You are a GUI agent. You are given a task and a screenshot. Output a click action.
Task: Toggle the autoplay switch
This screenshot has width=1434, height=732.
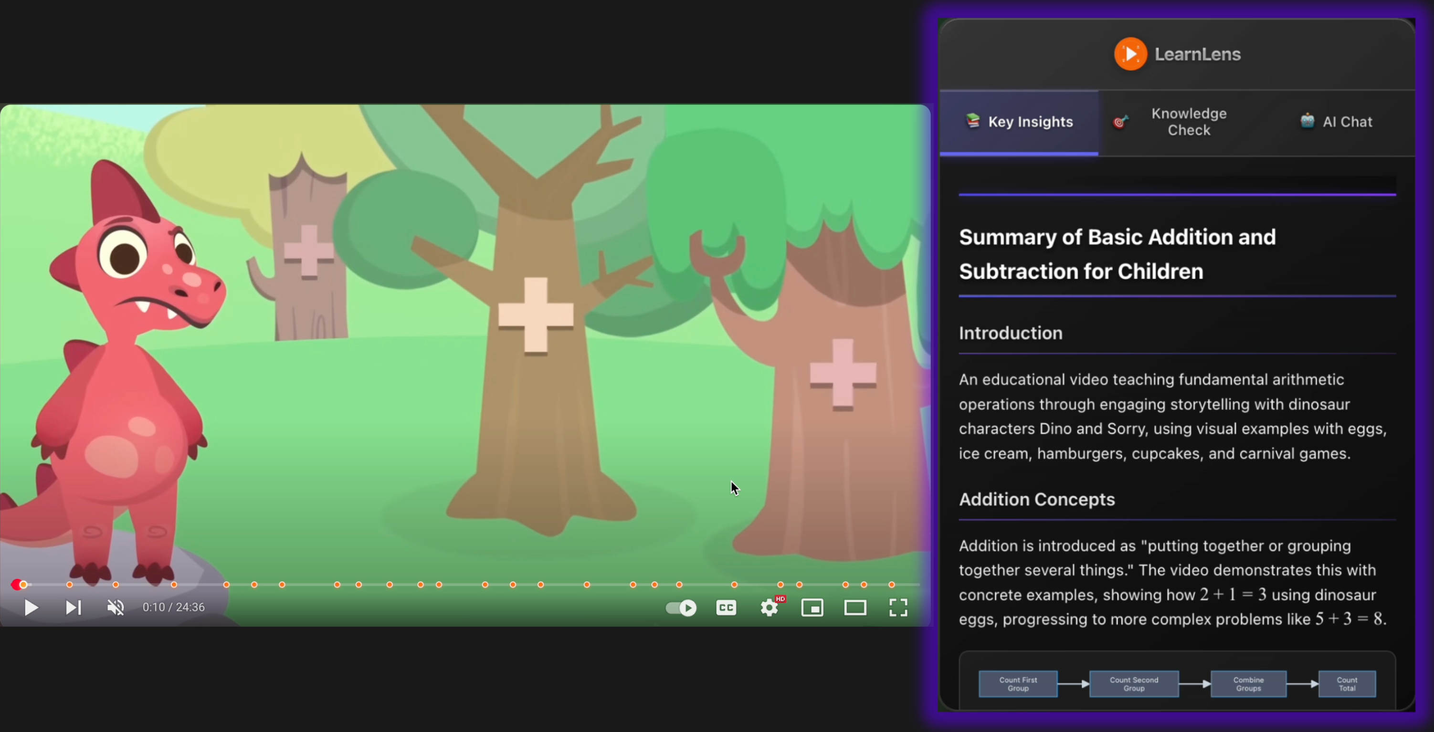(681, 607)
